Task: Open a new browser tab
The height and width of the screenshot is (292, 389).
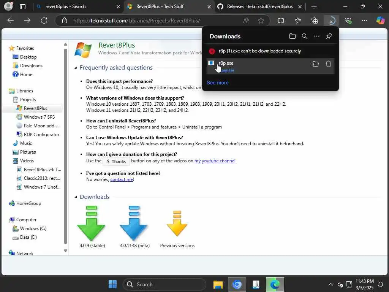Action: pos(314,6)
